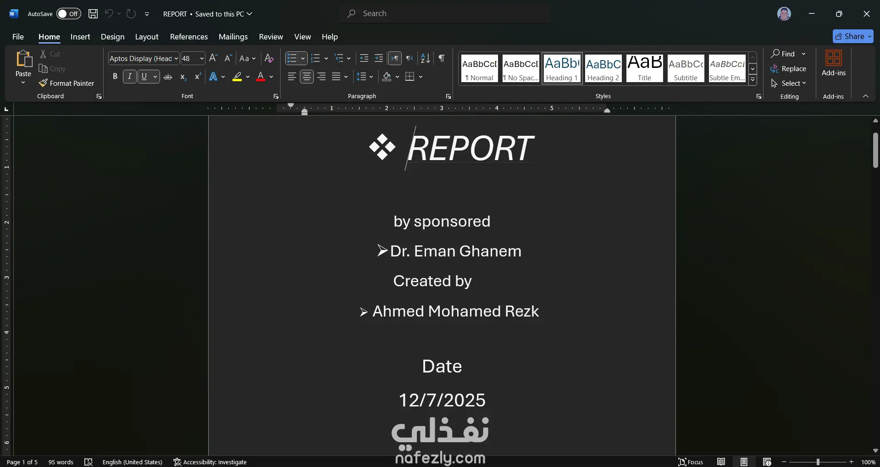880x467 pixels.
Task: Switch to the Insert ribbon tab
Action: 80,37
